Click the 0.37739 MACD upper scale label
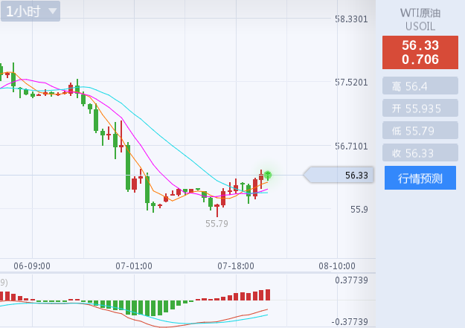The image size is (465, 328). point(351,280)
